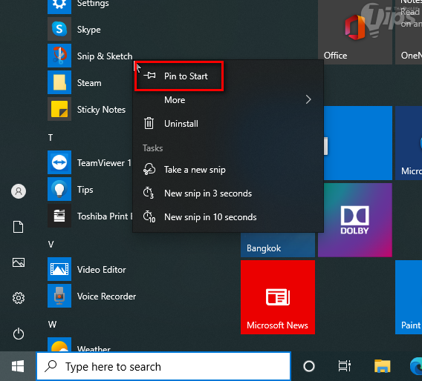The height and width of the screenshot is (381, 422).
Task: Open the Skype app icon
Action: pyautogui.click(x=59, y=29)
